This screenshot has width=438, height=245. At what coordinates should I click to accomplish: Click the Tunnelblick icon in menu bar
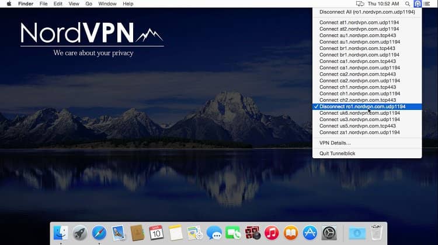click(418, 3)
